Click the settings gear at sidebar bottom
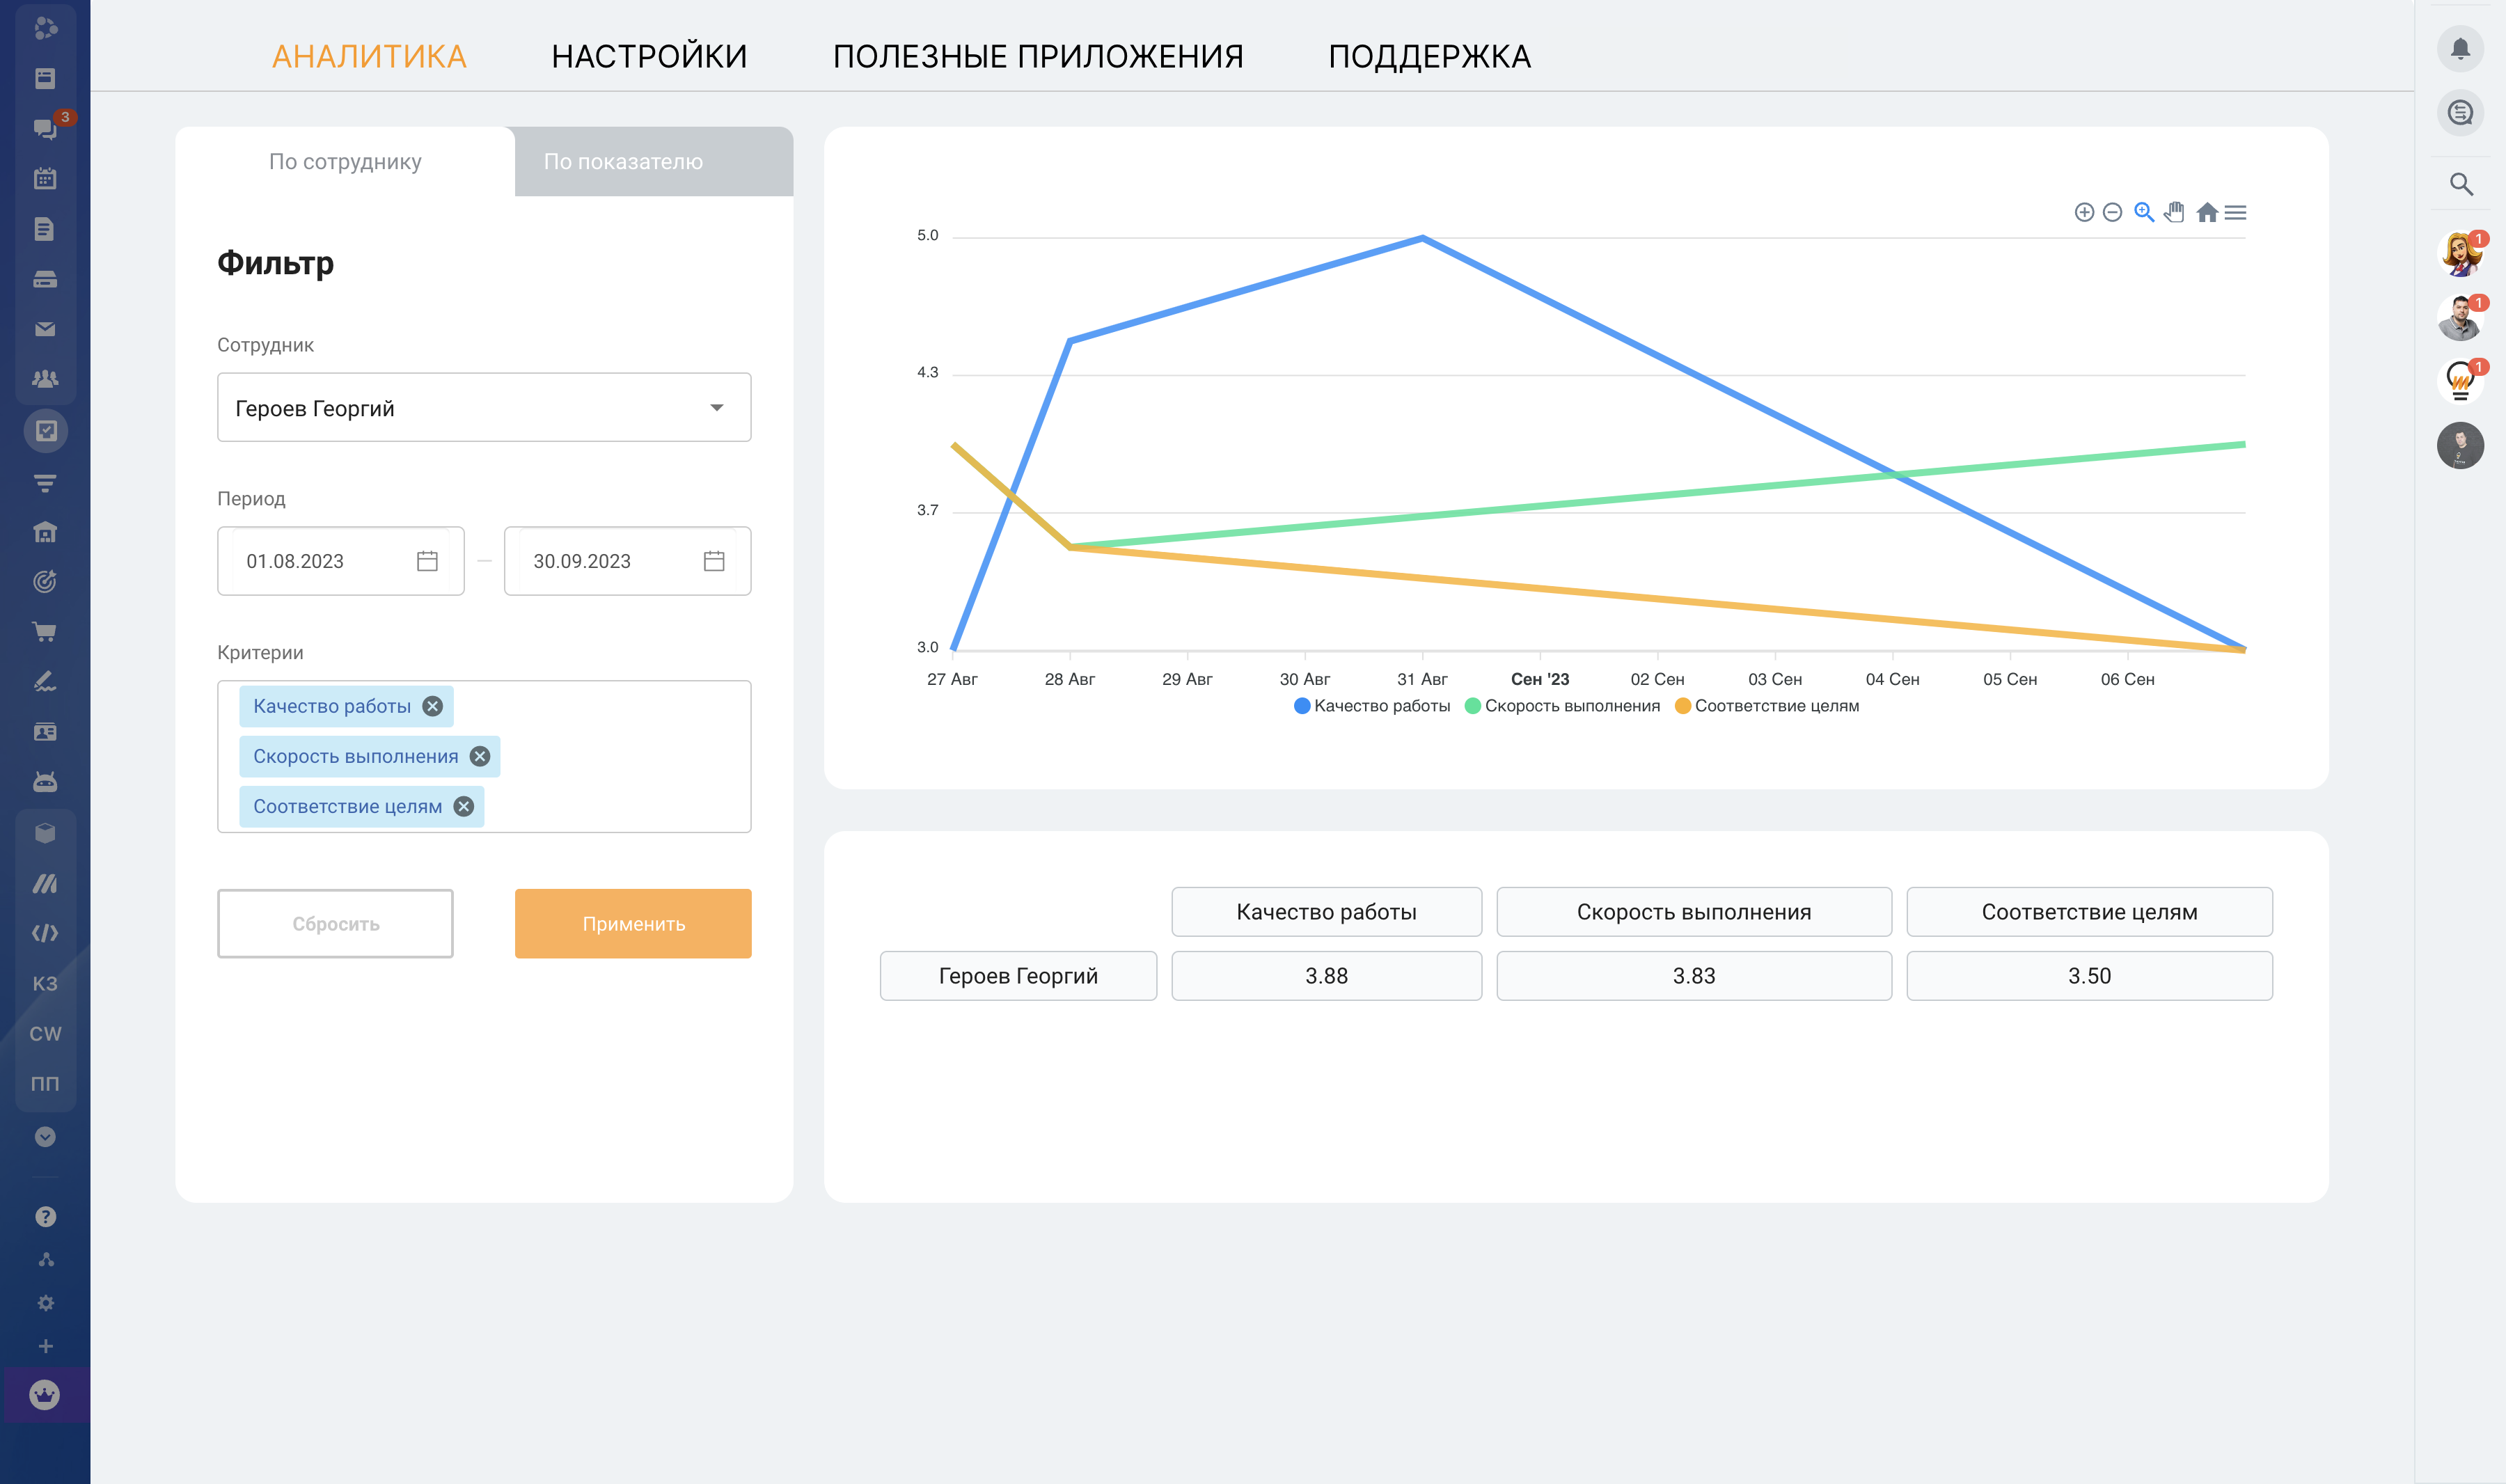 (x=45, y=1302)
